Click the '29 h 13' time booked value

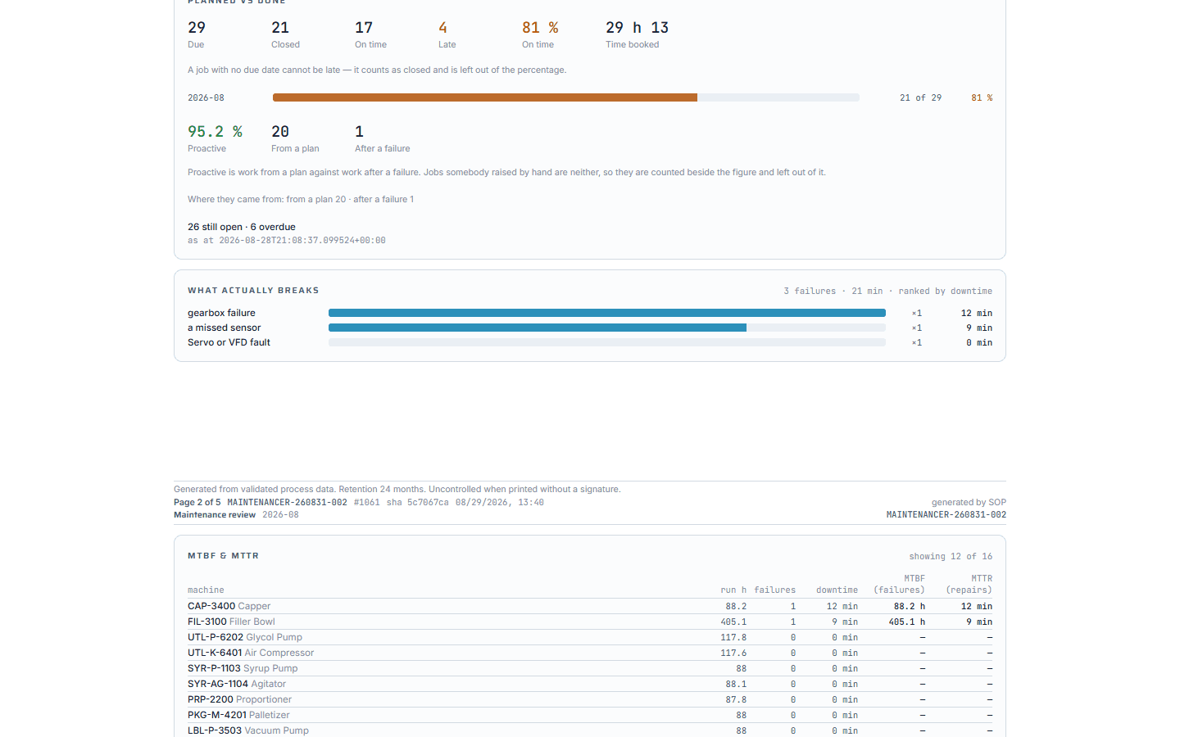pos(638,28)
